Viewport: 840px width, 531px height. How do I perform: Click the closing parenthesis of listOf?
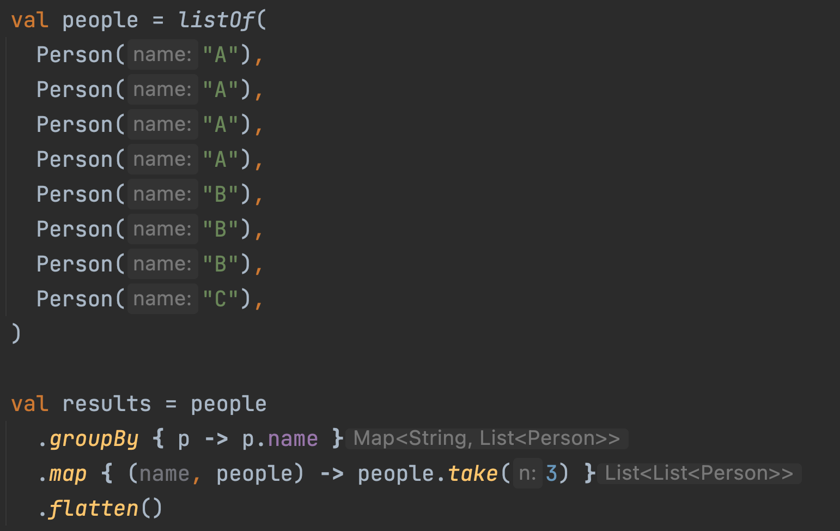point(16,333)
